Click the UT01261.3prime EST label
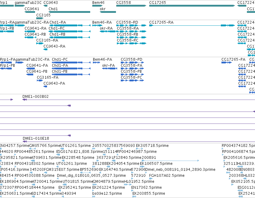 (x=72, y=164)
